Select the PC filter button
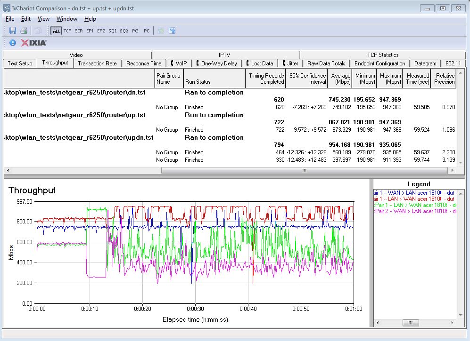 (x=147, y=31)
